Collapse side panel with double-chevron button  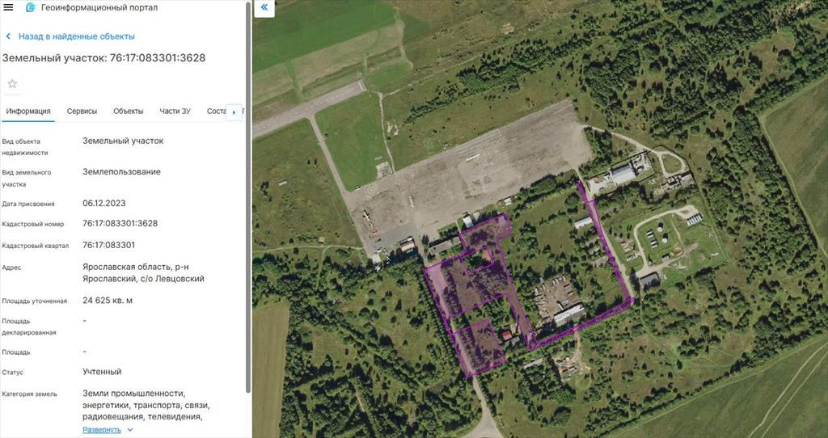tap(264, 7)
